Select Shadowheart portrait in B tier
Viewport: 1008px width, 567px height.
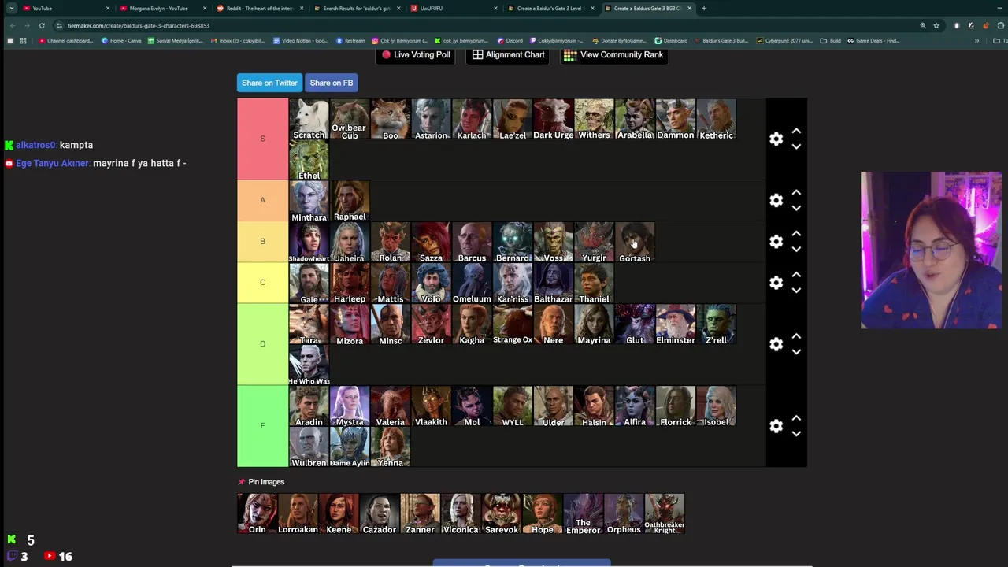coord(309,242)
